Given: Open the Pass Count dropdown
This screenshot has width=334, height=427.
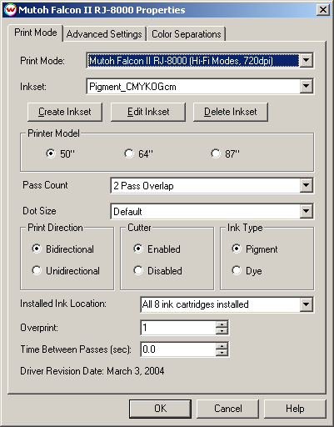Looking at the screenshot, I should click(x=306, y=185).
